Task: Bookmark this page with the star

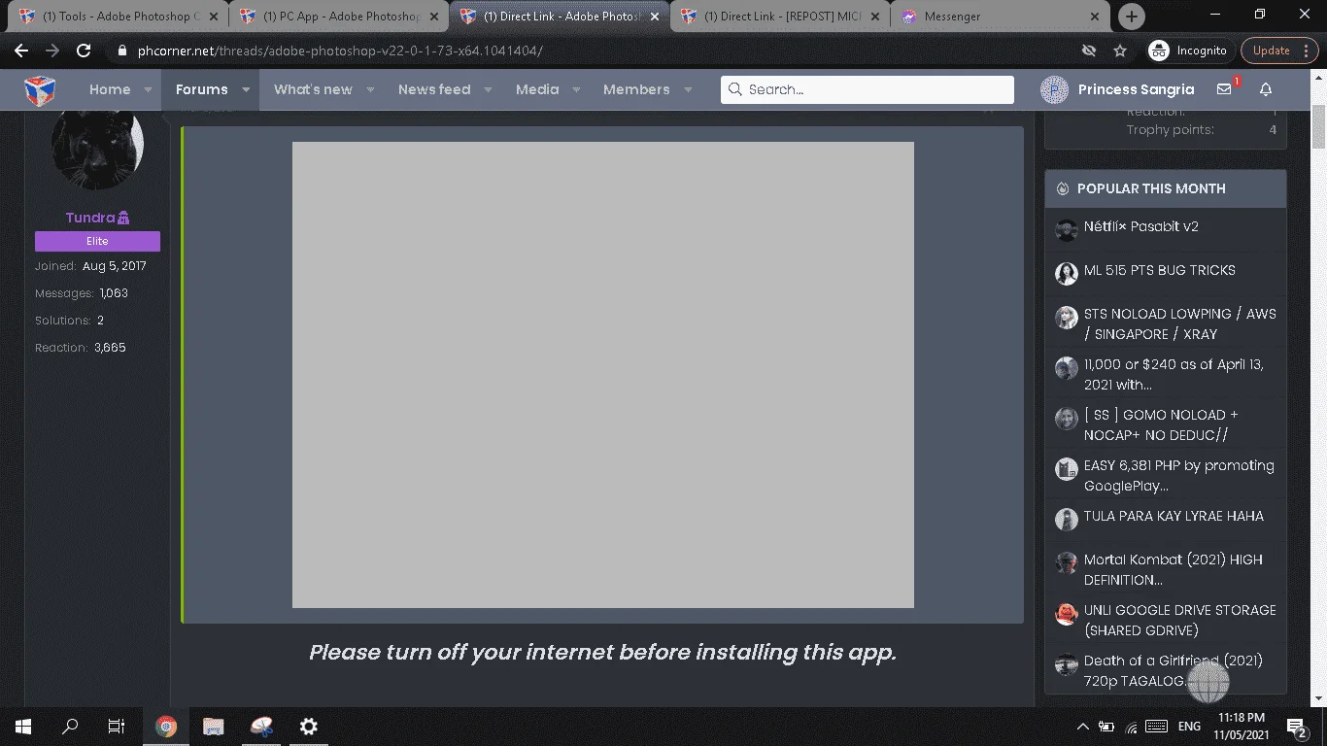Action: 1120,51
